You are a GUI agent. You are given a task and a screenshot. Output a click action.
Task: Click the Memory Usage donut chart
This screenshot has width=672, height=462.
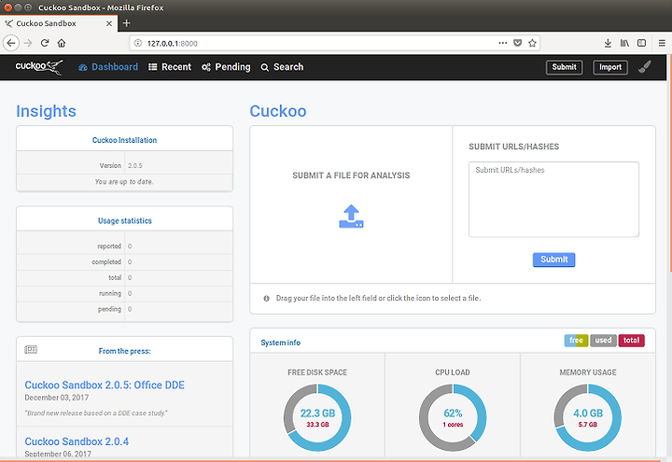tap(588, 417)
